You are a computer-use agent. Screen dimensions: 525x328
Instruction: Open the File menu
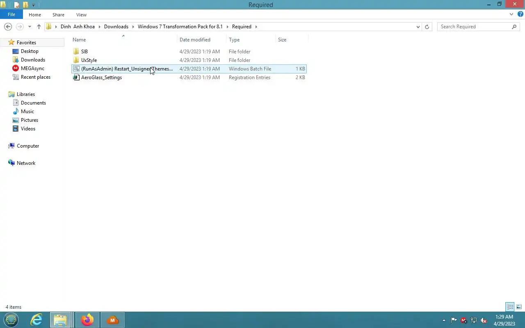[11, 14]
